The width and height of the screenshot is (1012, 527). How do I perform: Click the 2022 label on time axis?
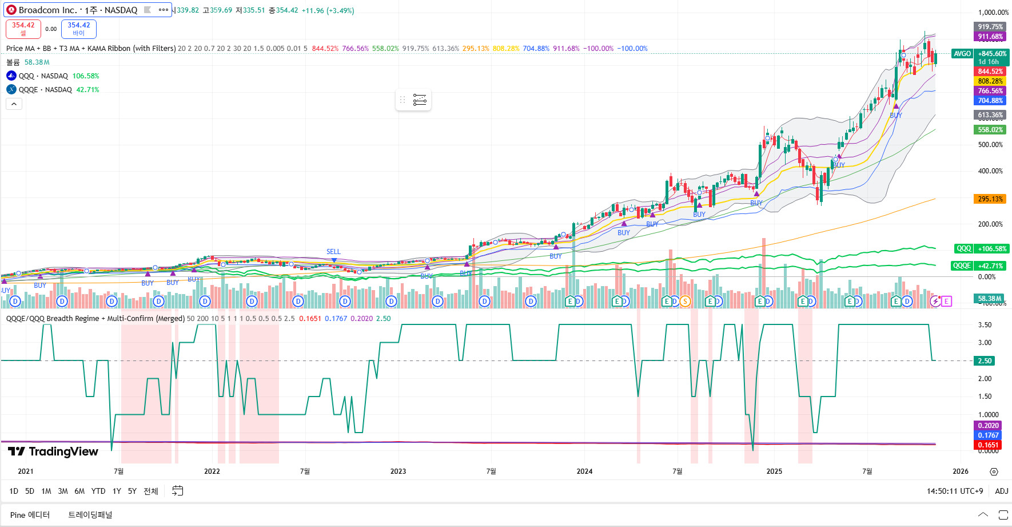(212, 471)
